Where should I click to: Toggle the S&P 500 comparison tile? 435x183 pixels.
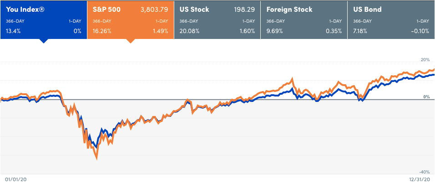pos(130,19)
